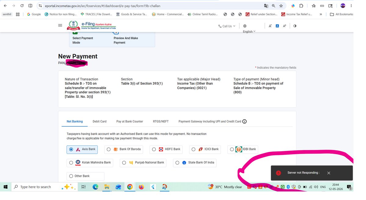This screenshot has height=200, width=366.
Task: Click the zoom magnifier icon in address bar
Action: click(x=274, y=6)
